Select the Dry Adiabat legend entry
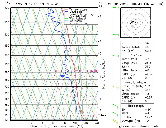 click(x=78, y=16)
